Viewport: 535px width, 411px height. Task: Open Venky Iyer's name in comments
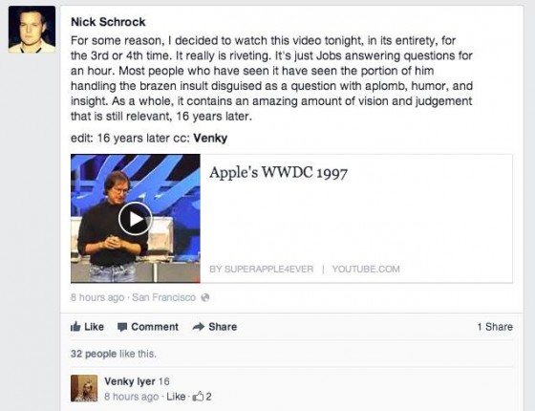(130, 381)
